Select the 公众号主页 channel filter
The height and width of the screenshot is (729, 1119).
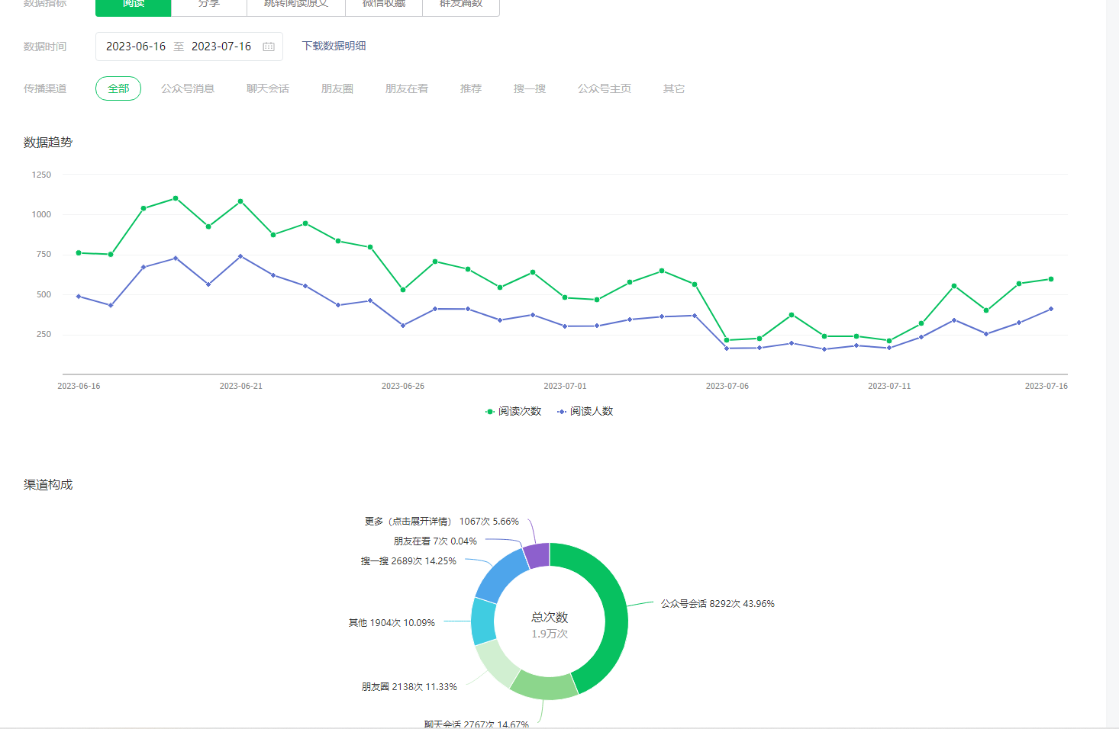605,88
